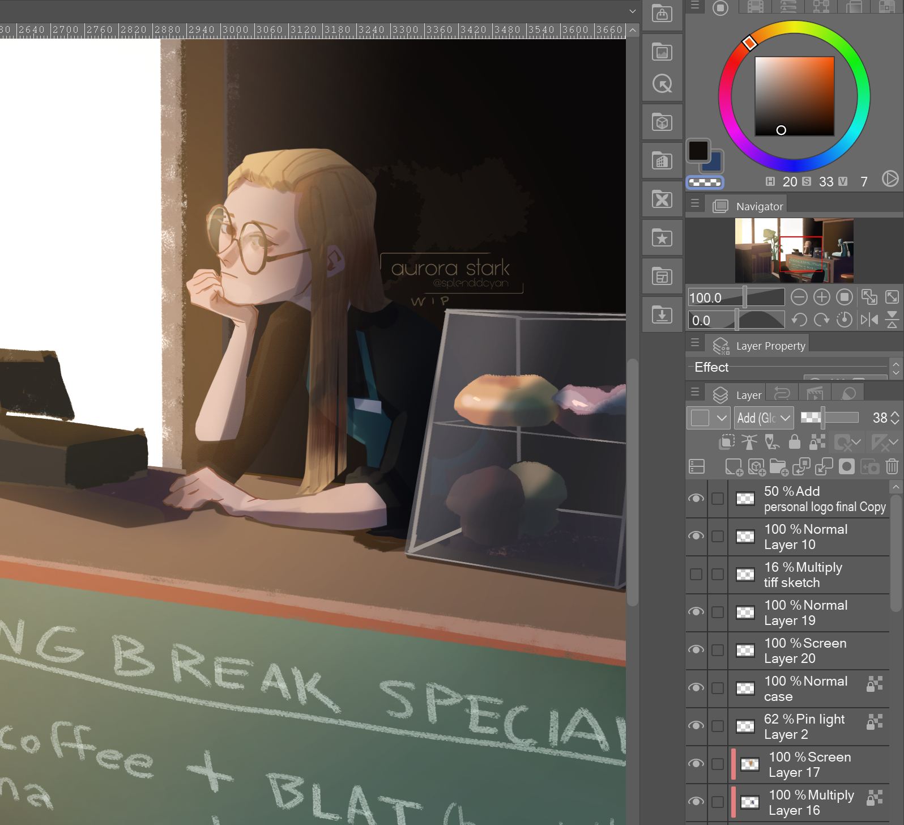This screenshot has width=904, height=825.
Task: Click the create layer mask icon
Action: tap(847, 467)
